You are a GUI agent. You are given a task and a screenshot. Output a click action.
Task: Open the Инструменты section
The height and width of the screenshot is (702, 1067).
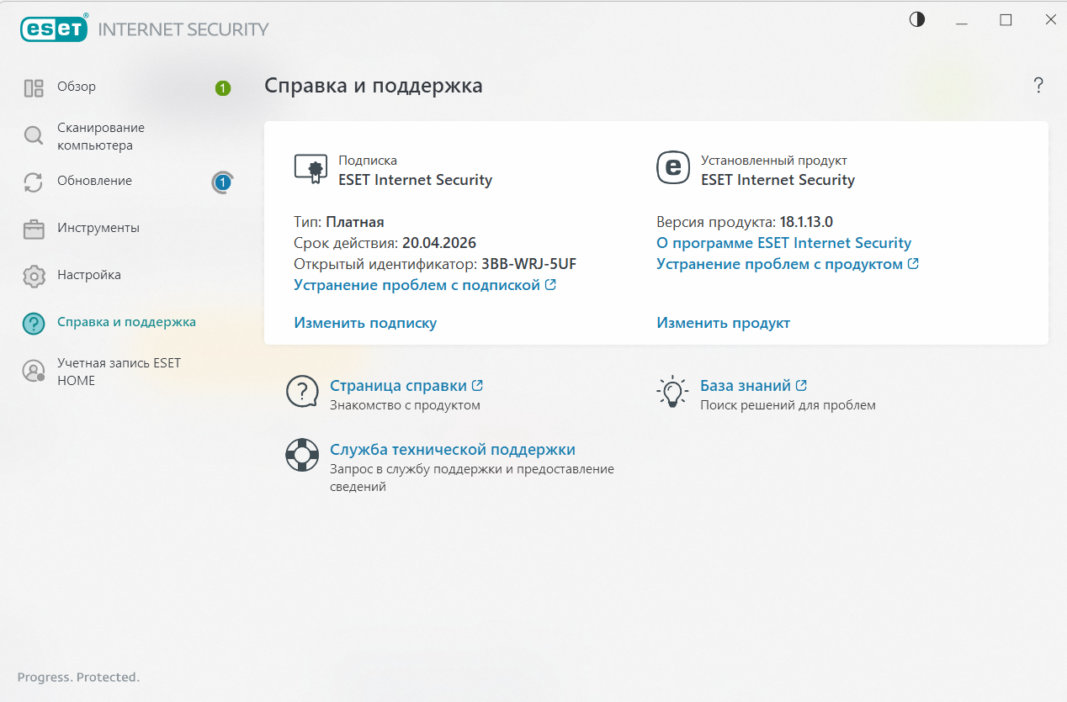98,228
